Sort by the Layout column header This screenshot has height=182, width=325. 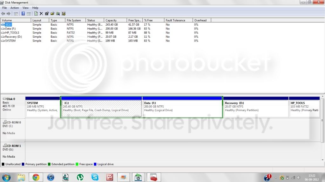tap(40, 20)
